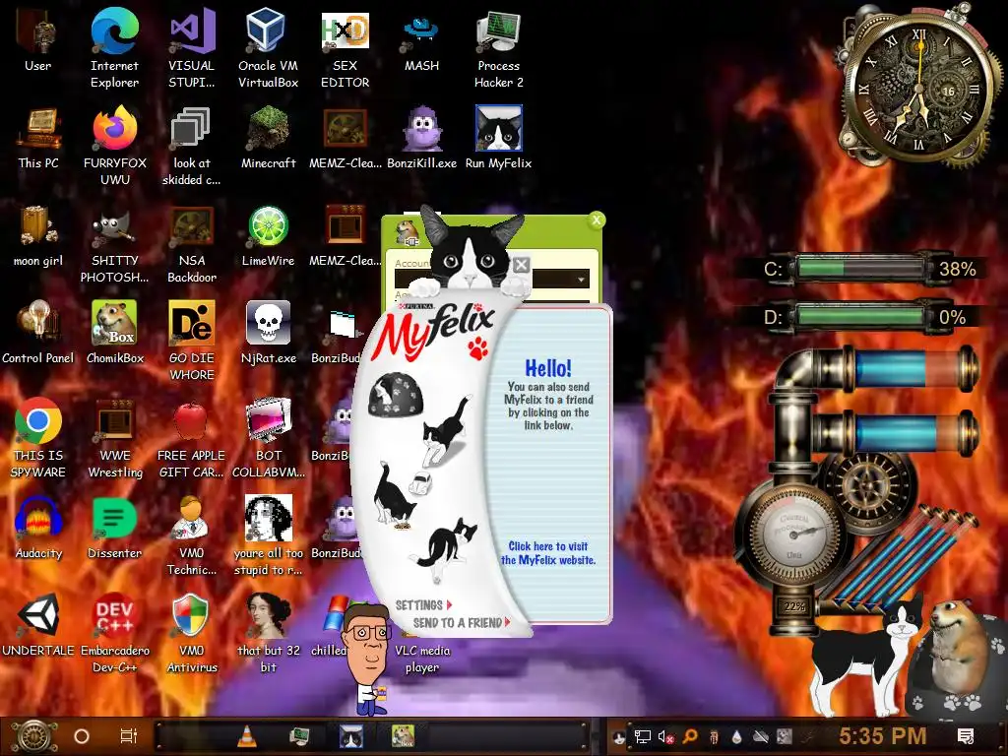Viewport: 1008px width, 756px height.
Task: Open NjRat.exe skull icon
Action: [268, 323]
